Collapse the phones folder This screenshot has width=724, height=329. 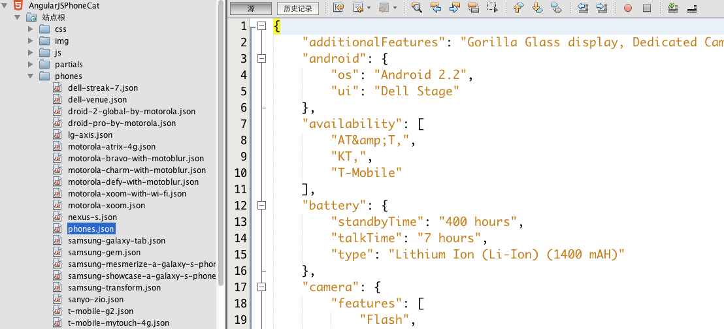[30, 76]
